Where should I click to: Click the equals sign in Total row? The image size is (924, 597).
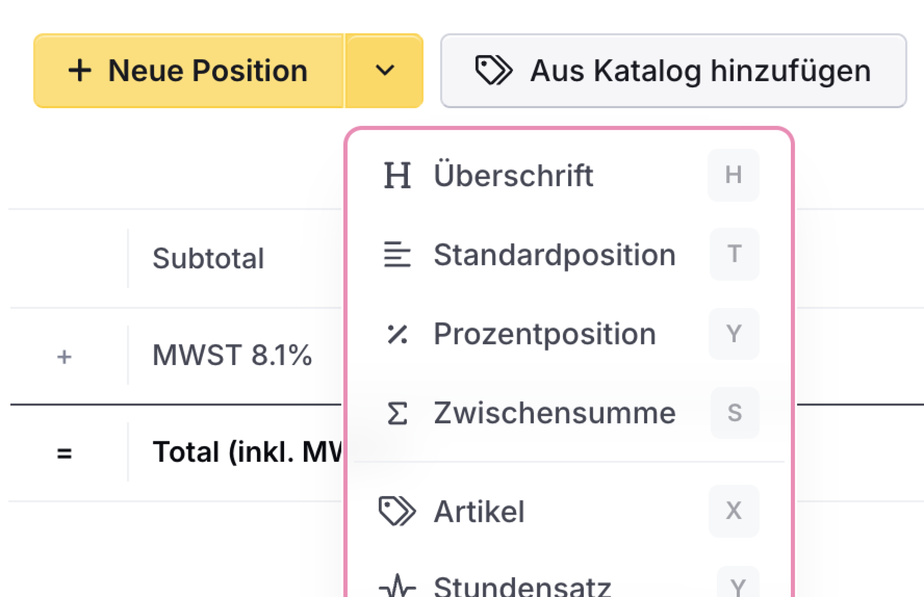(x=64, y=453)
